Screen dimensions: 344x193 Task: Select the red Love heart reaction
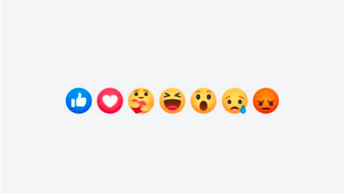click(110, 101)
